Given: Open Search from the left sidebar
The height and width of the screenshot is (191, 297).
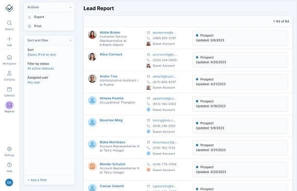Looking at the screenshot, I should click(x=9, y=25).
